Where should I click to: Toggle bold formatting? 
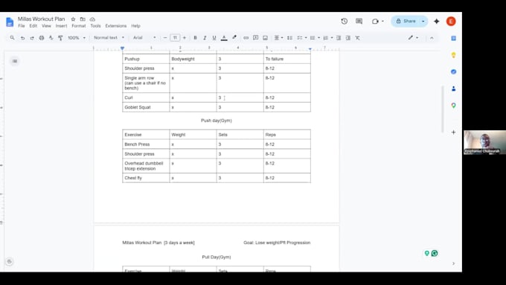pos(195,38)
